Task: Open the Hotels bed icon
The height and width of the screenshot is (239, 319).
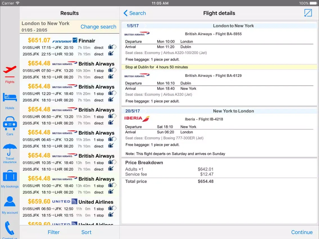Action: [10, 97]
